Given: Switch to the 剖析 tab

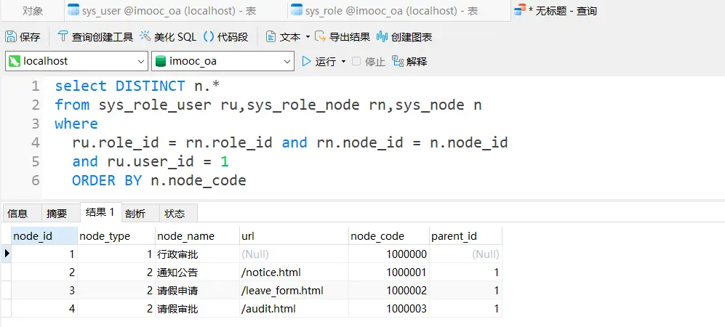Looking at the screenshot, I should click(x=135, y=214).
